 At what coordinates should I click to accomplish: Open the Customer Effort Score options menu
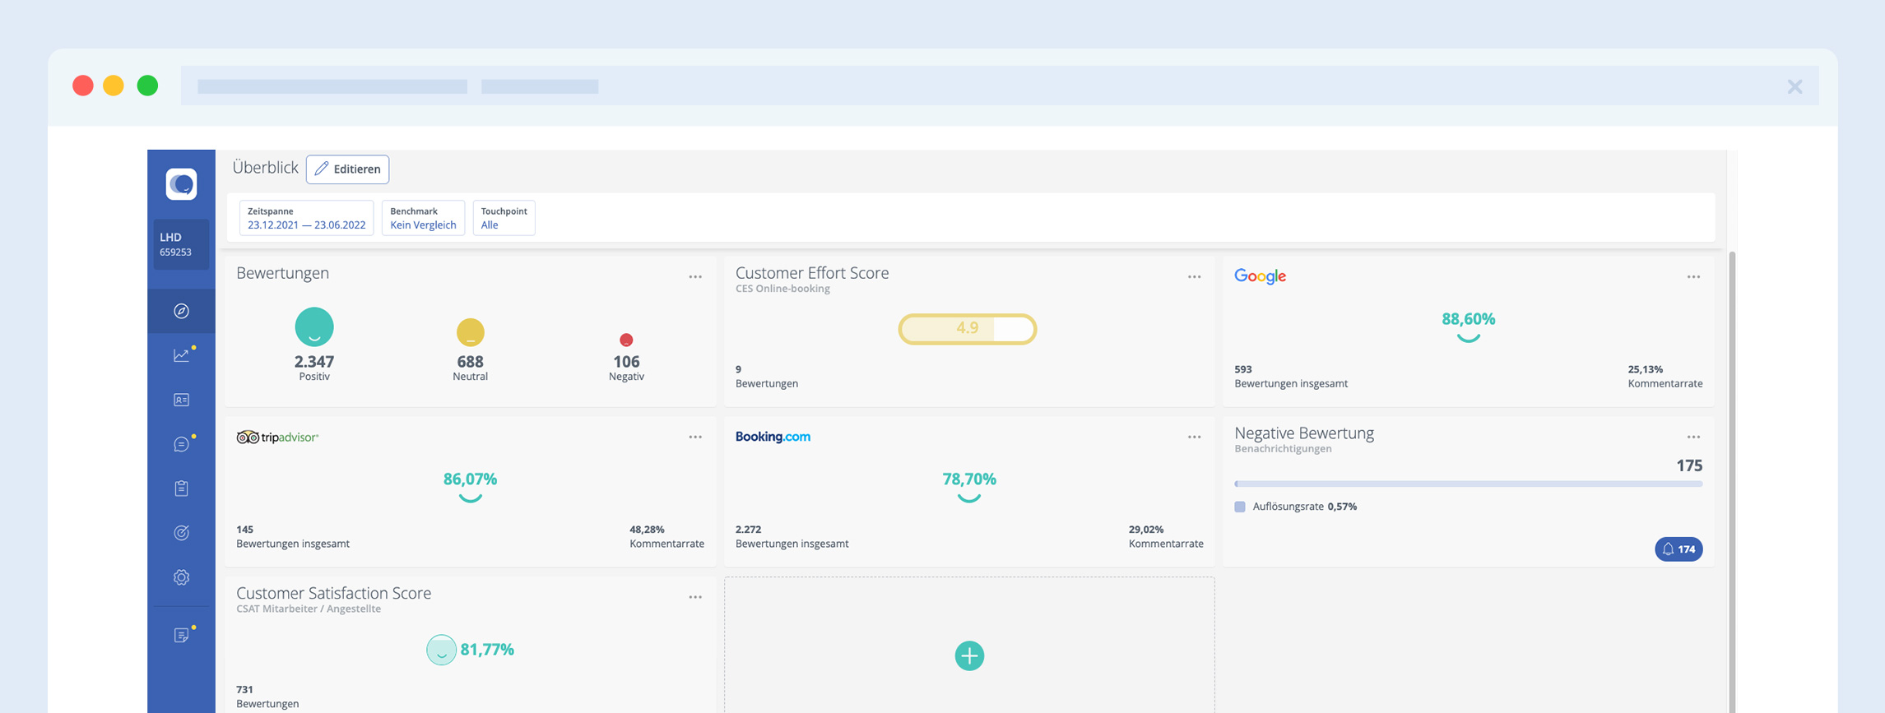1194,277
